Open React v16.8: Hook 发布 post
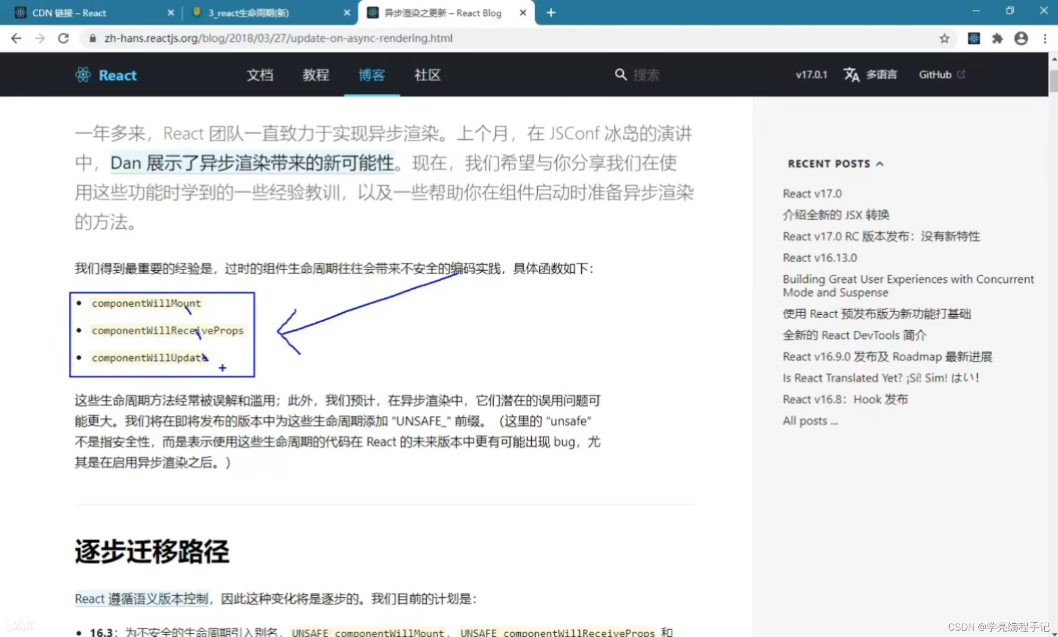This screenshot has width=1058, height=637. [x=845, y=399]
